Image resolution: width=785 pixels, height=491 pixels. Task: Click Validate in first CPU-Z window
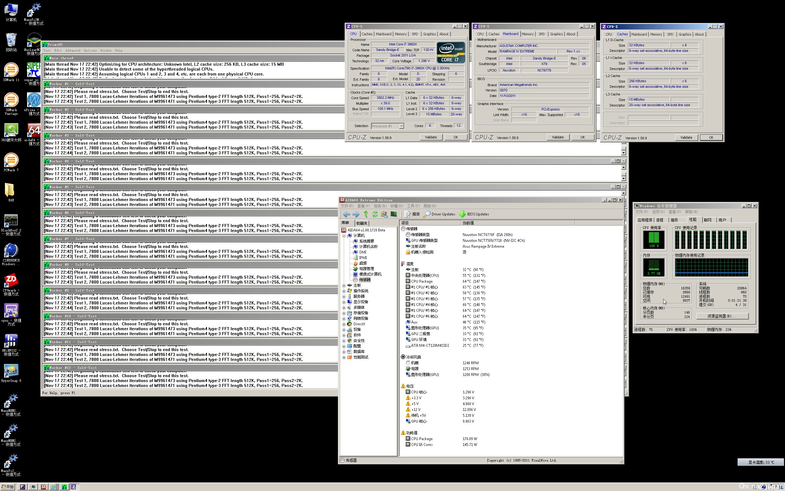coord(431,137)
